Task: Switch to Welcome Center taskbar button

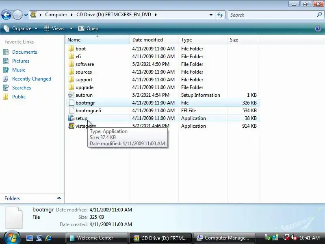Action: click(97, 238)
